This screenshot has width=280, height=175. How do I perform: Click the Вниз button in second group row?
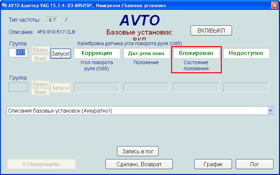[x=40, y=92]
